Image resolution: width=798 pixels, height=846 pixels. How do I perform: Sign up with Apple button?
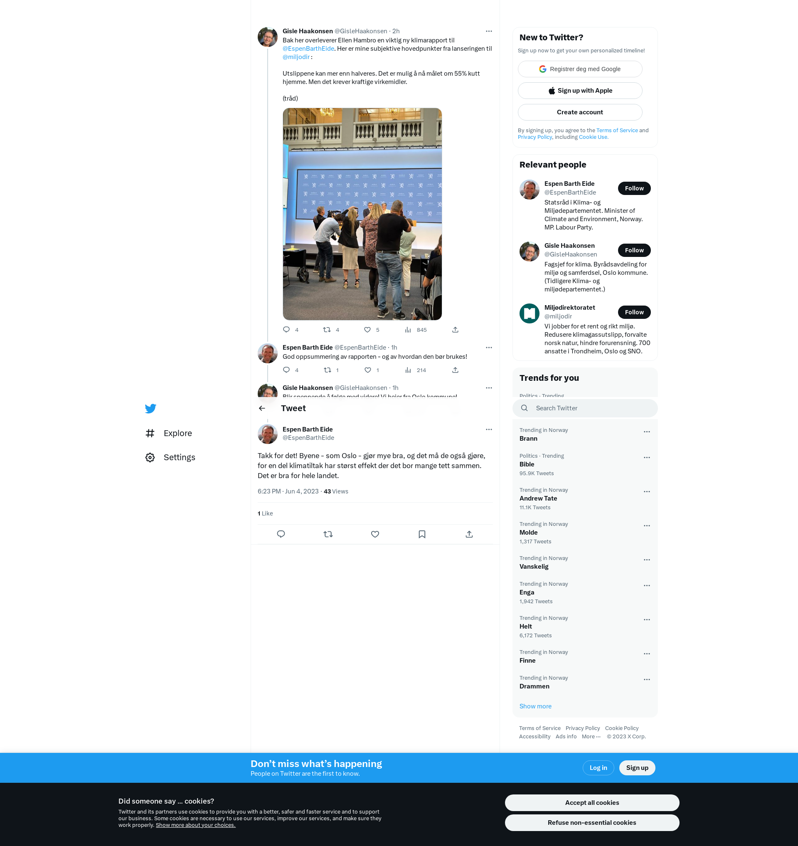(x=580, y=91)
